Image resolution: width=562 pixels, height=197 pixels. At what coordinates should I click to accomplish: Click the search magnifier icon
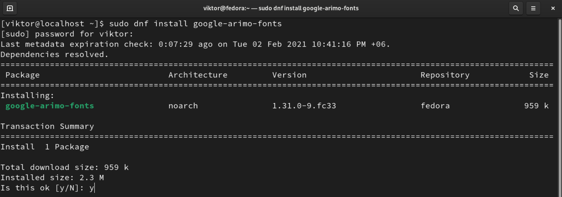(516, 8)
